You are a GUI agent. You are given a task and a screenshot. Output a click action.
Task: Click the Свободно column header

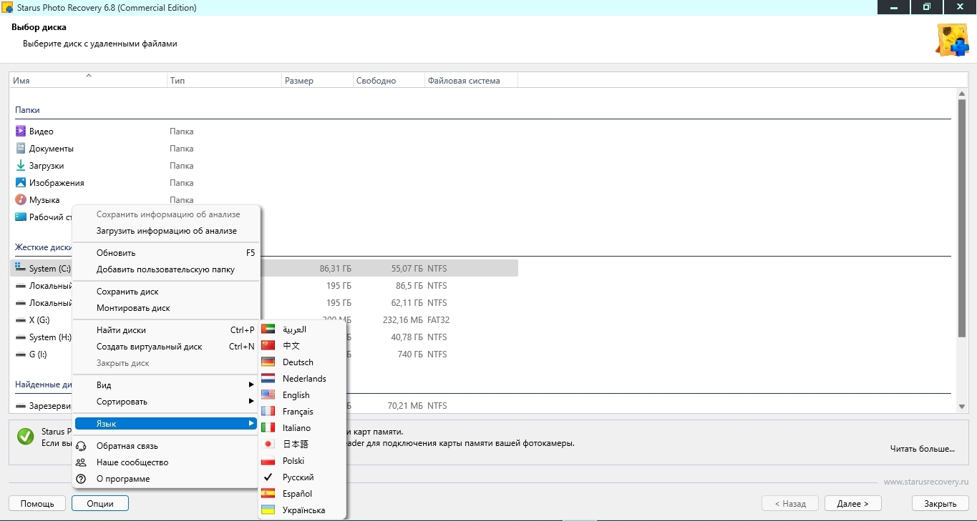389,81
